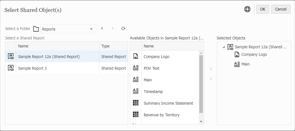The height and width of the screenshot is (131, 295).
Task: Collapse the Sample Report 12a tree node
Action: pos(224,47)
